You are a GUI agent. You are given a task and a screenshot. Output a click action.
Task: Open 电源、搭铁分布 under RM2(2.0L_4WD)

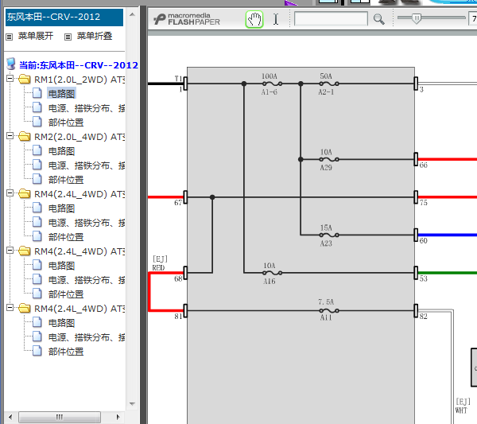[87, 165]
